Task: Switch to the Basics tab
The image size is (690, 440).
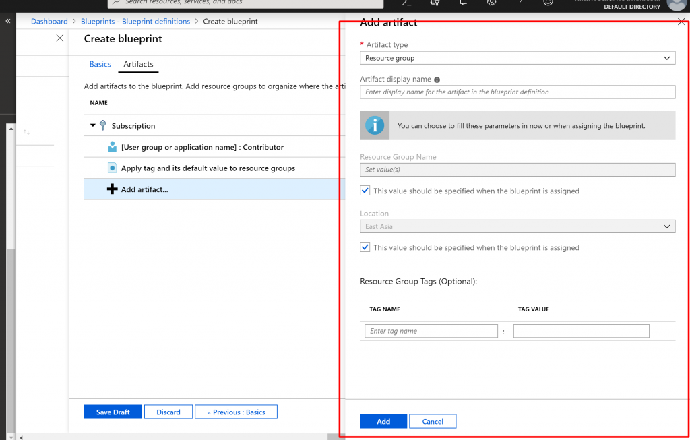Action: point(100,64)
